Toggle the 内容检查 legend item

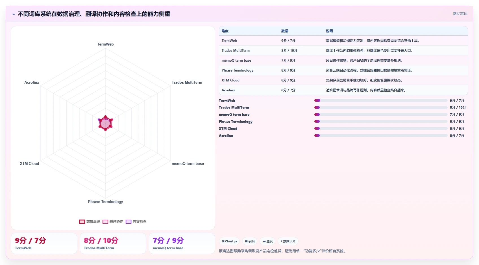(x=136, y=221)
